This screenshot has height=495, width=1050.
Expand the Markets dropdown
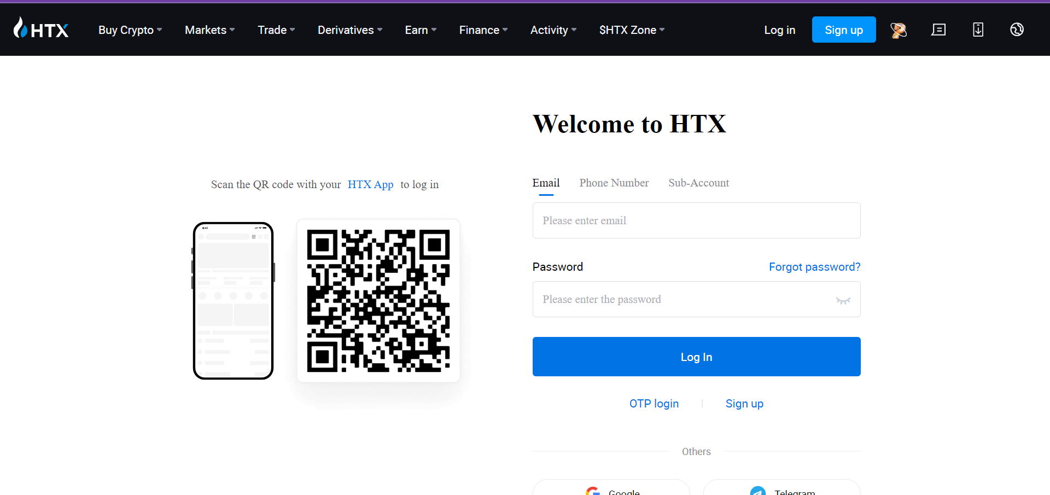(210, 30)
